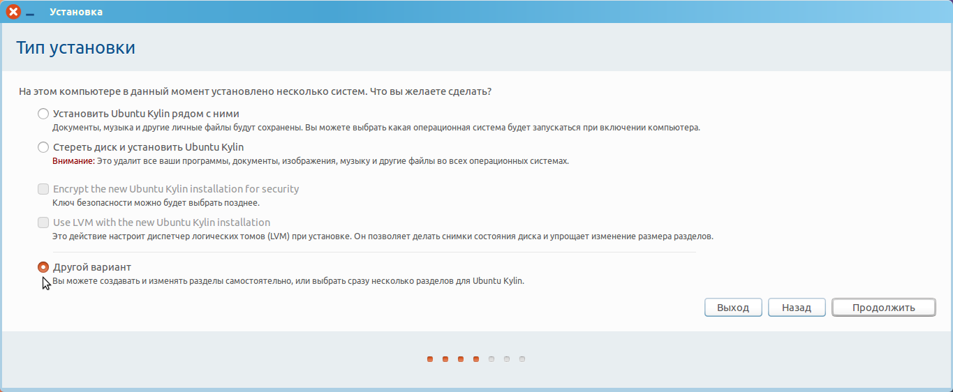Click description starting with Документы, музыка
The image size is (953, 392).
coord(376,128)
